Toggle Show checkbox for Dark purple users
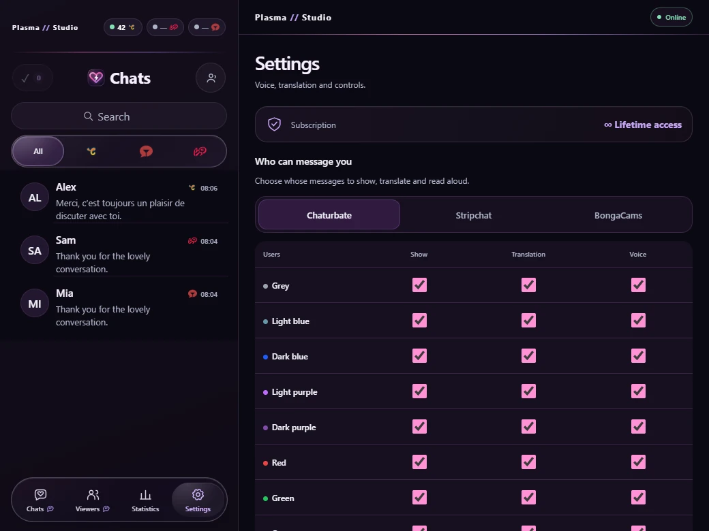Image resolution: width=709 pixels, height=531 pixels. coord(419,426)
